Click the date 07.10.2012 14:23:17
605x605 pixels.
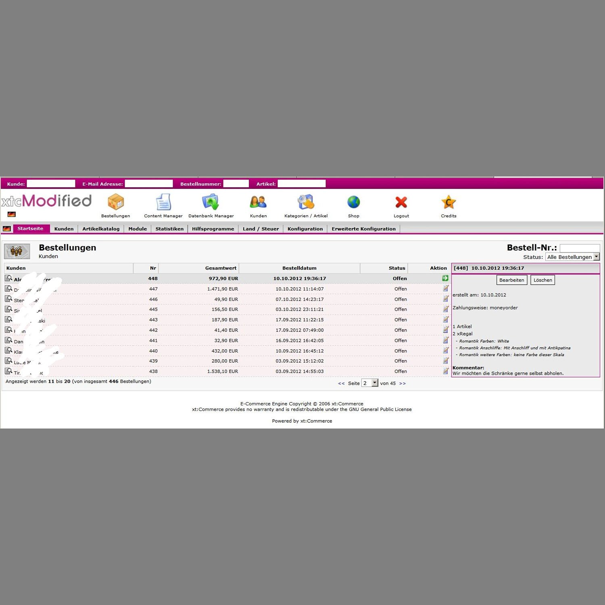pos(300,299)
